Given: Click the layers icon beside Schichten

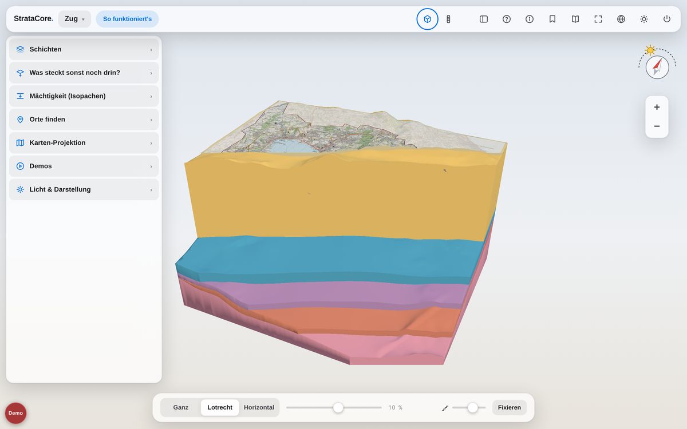Looking at the screenshot, I should pyautogui.click(x=20, y=49).
